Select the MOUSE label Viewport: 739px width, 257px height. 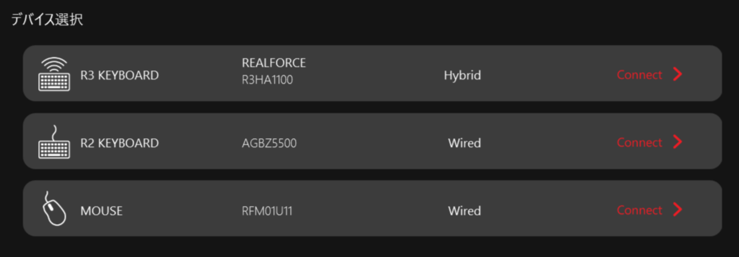tap(101, 211)
